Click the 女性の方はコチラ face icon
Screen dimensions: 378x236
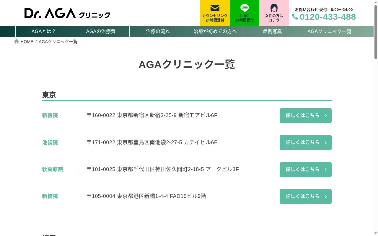pos(274,8)
